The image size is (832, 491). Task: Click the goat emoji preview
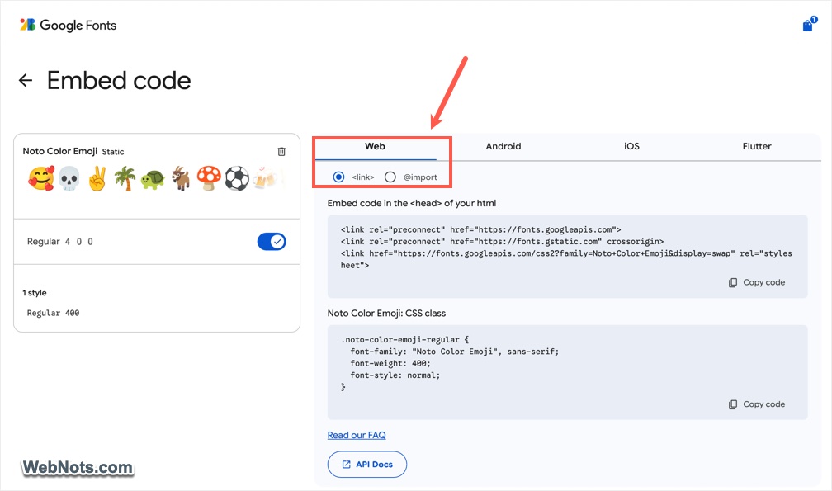[x=181, y=179]
